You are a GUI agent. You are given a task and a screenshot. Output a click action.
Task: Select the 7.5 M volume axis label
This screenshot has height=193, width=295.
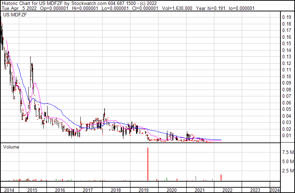coord(288,152)
